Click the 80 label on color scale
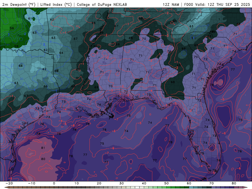Viewport: 252px width, 189px height. tap(234, 183)
